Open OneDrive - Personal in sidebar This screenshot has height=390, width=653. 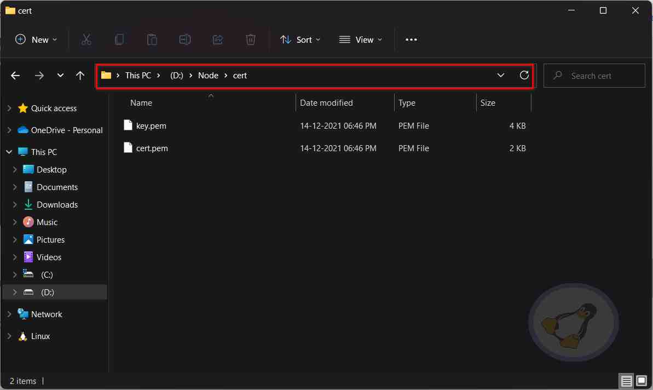(67, 130)
